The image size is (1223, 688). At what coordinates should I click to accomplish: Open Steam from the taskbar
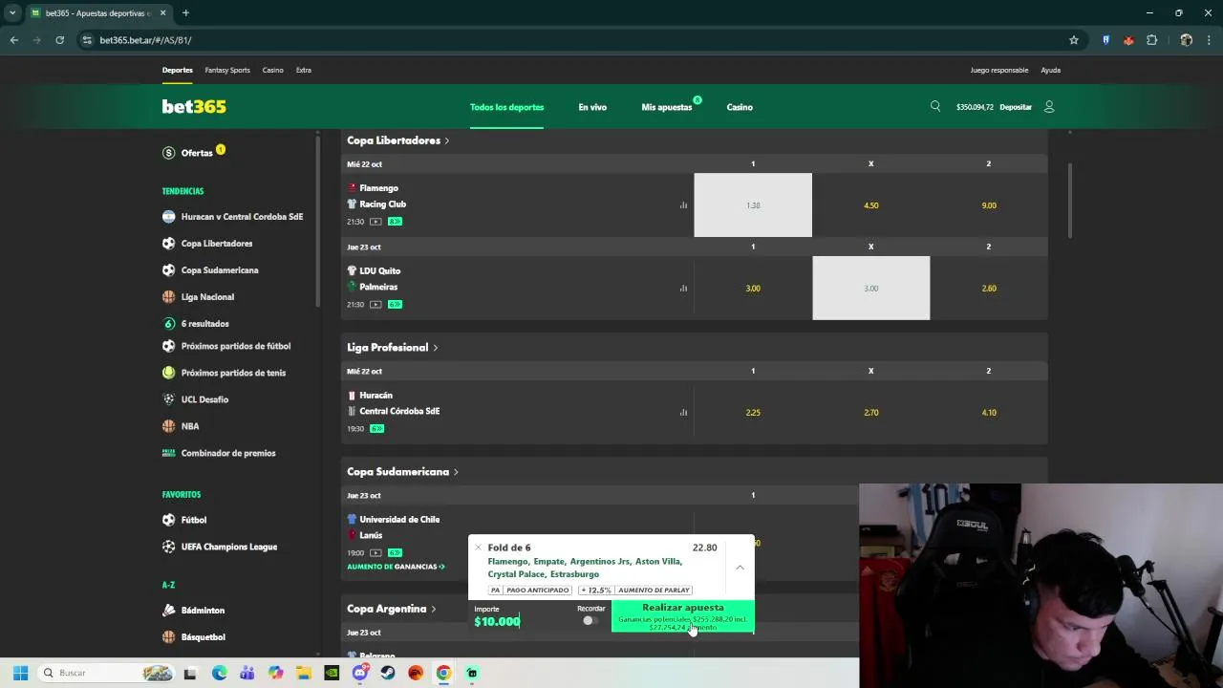[x=388, y=673]
